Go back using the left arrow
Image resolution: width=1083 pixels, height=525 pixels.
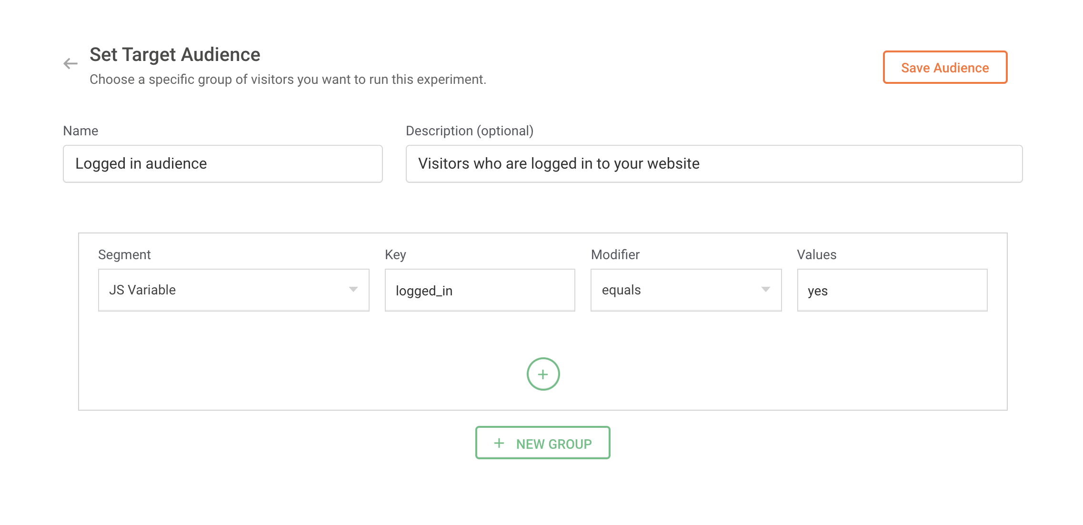70,63
